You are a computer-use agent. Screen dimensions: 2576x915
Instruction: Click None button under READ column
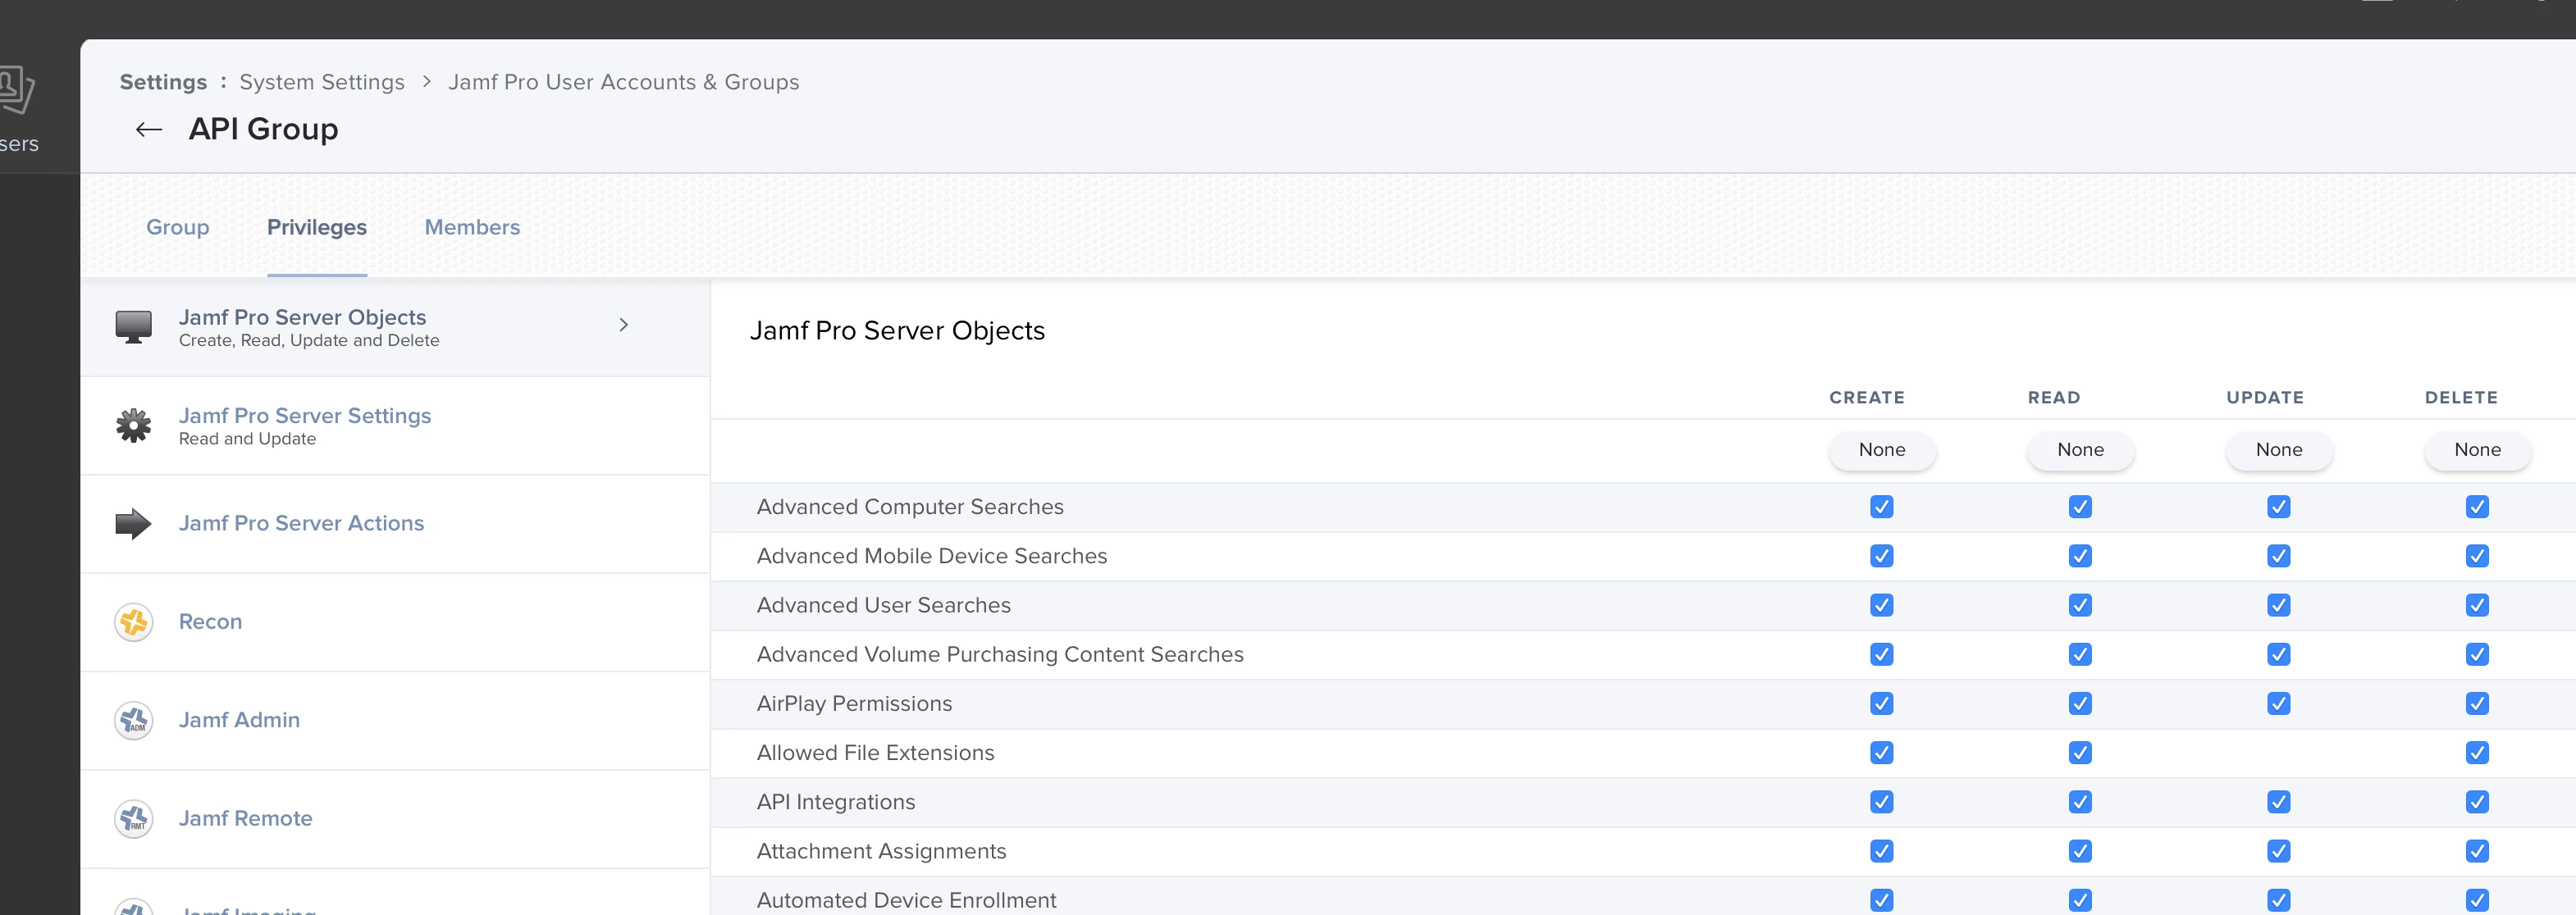click(2080, 449)
